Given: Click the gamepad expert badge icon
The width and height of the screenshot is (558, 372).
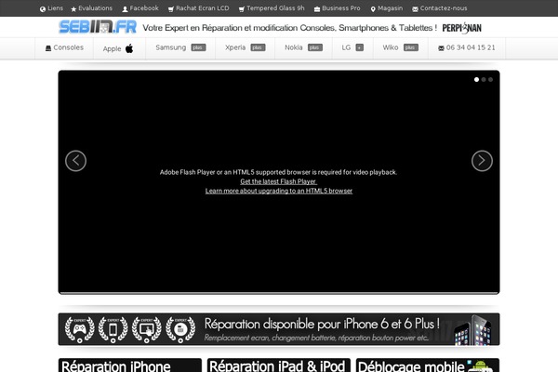Looking at the screenshot, I should (x=80, y=329).
